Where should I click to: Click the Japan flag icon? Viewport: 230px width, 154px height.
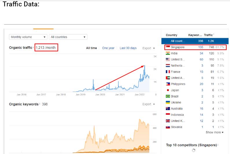click(x=168, y=90)
